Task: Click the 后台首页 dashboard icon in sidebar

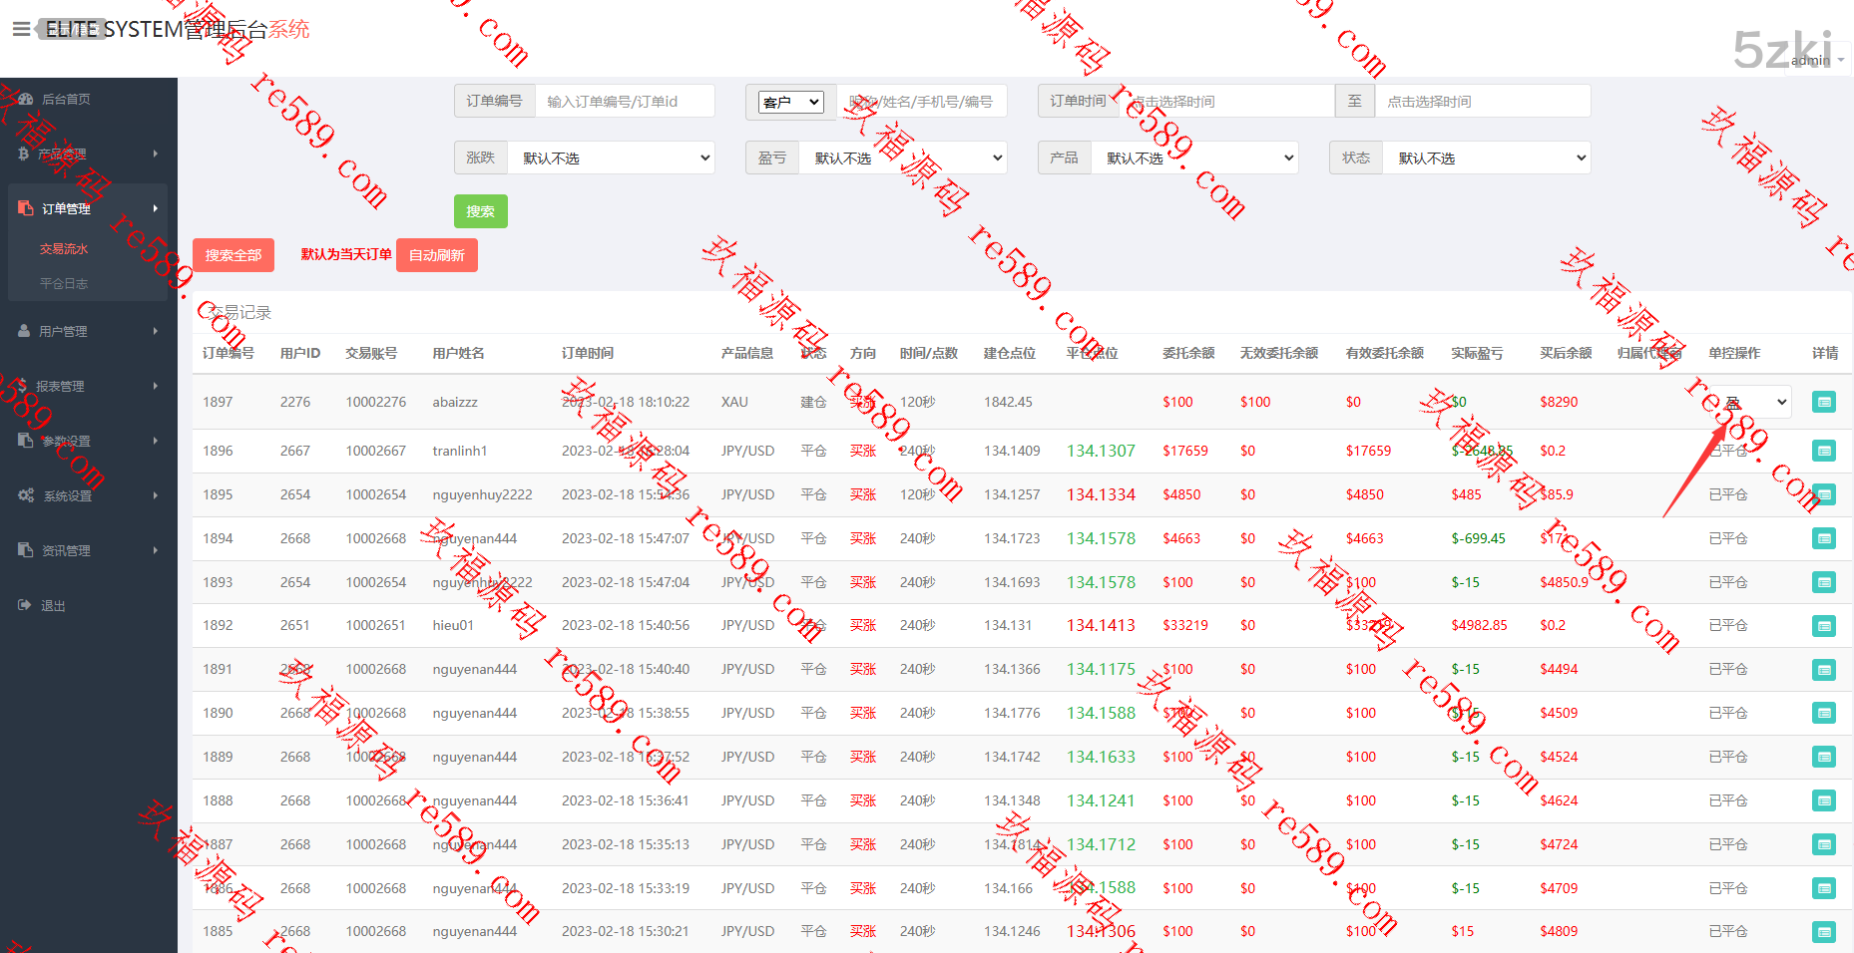Action: click(x=25, y=99)
